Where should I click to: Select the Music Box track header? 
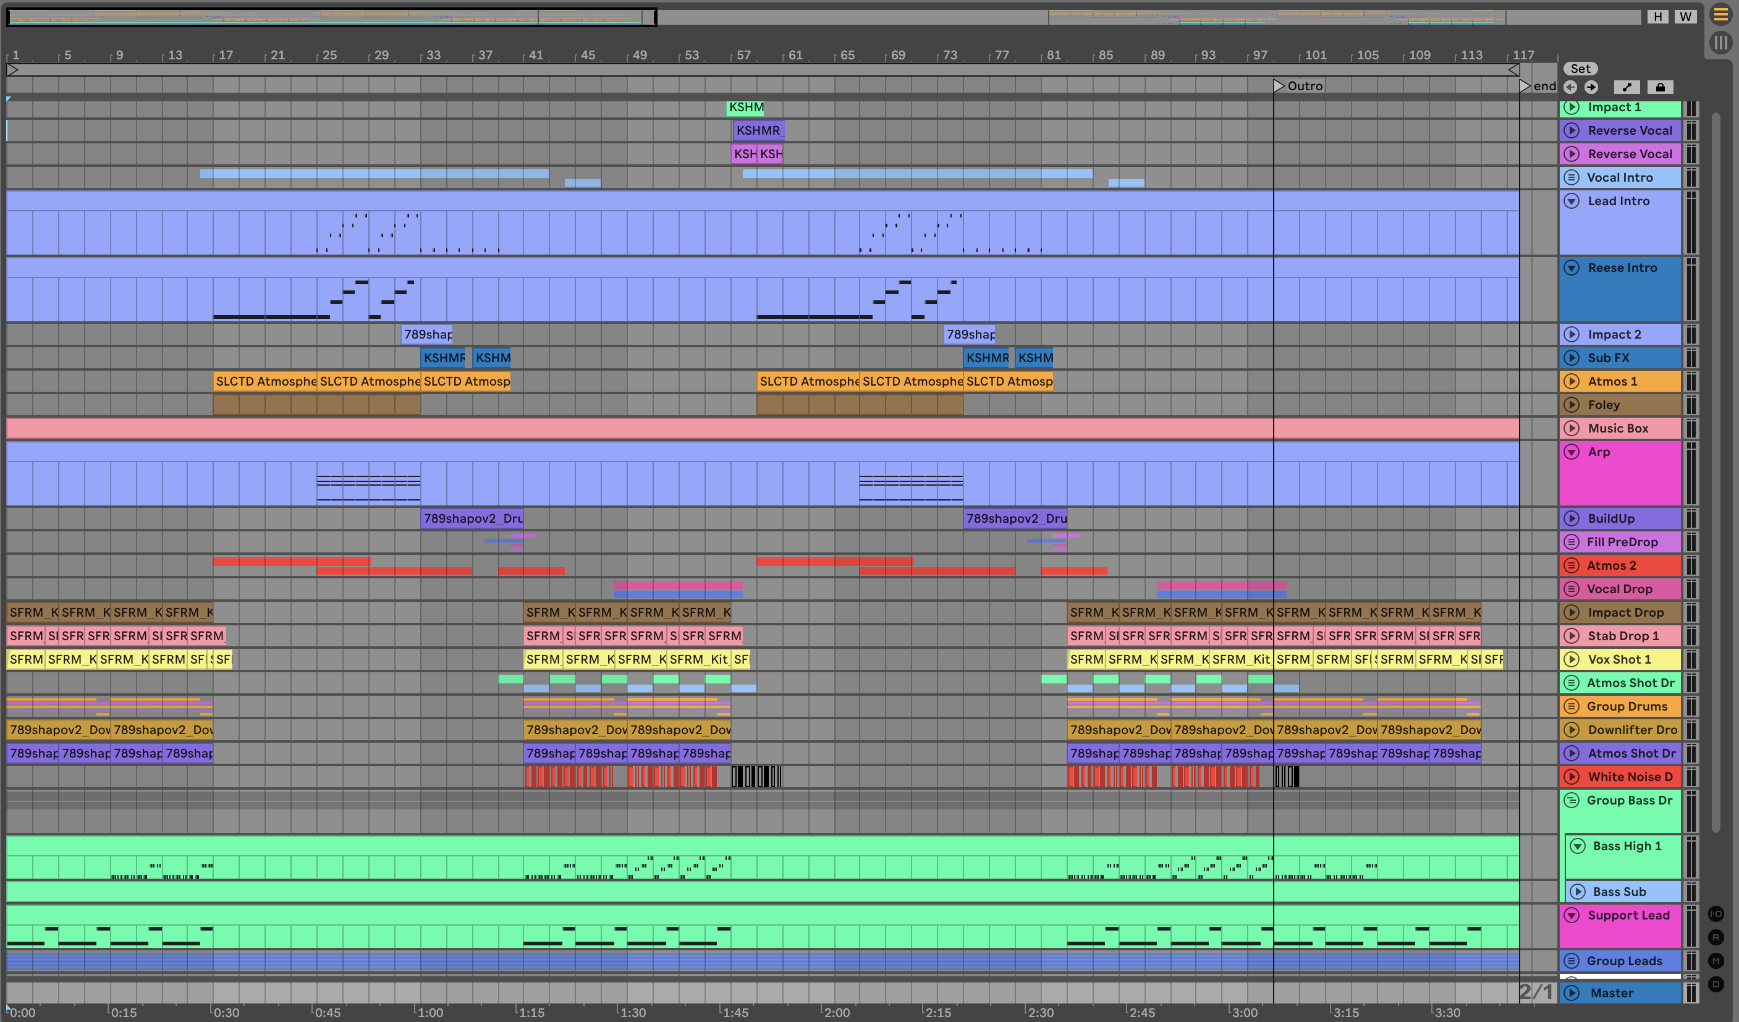(1617, 428)
